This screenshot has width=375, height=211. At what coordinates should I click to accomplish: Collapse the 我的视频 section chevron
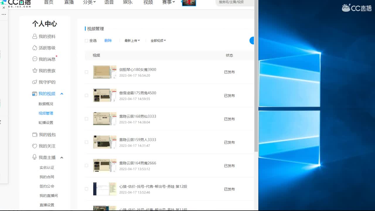(x=62, y=94)
